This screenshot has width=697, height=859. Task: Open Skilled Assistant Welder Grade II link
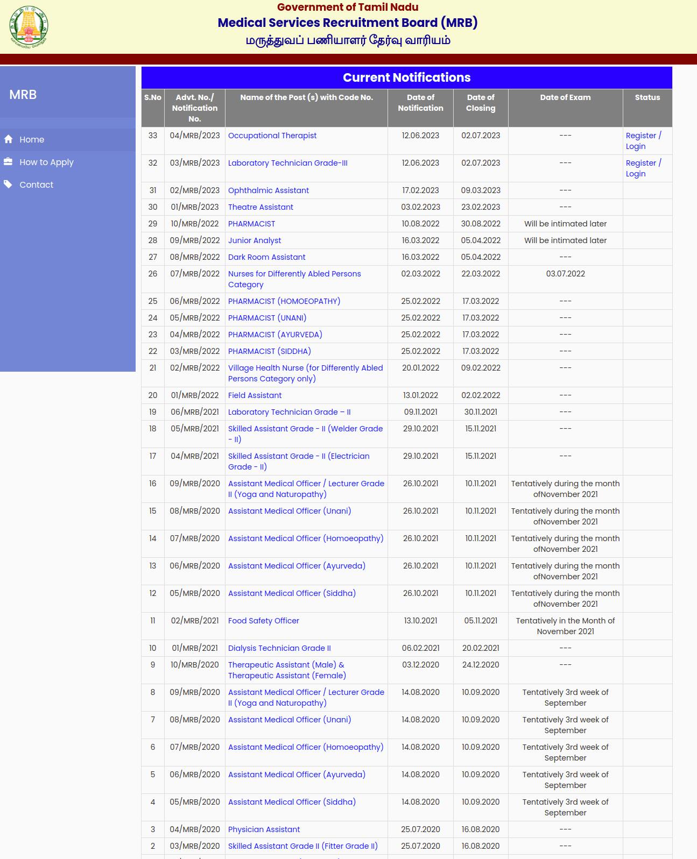pos(306,434)
